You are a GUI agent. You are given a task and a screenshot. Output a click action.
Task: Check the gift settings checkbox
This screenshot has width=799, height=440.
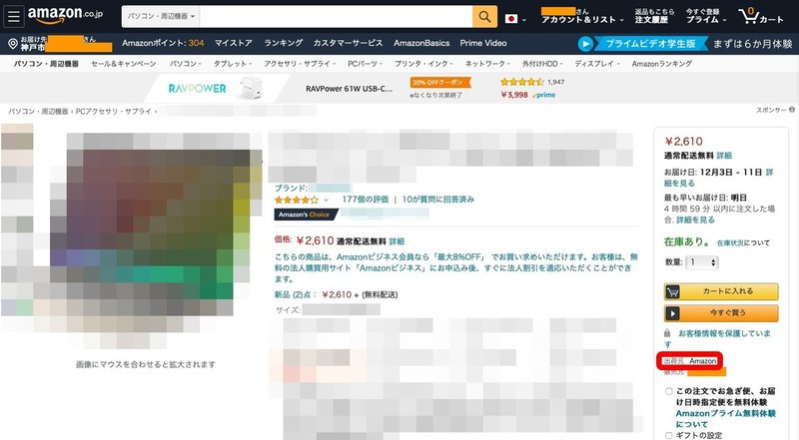[668, 435]
